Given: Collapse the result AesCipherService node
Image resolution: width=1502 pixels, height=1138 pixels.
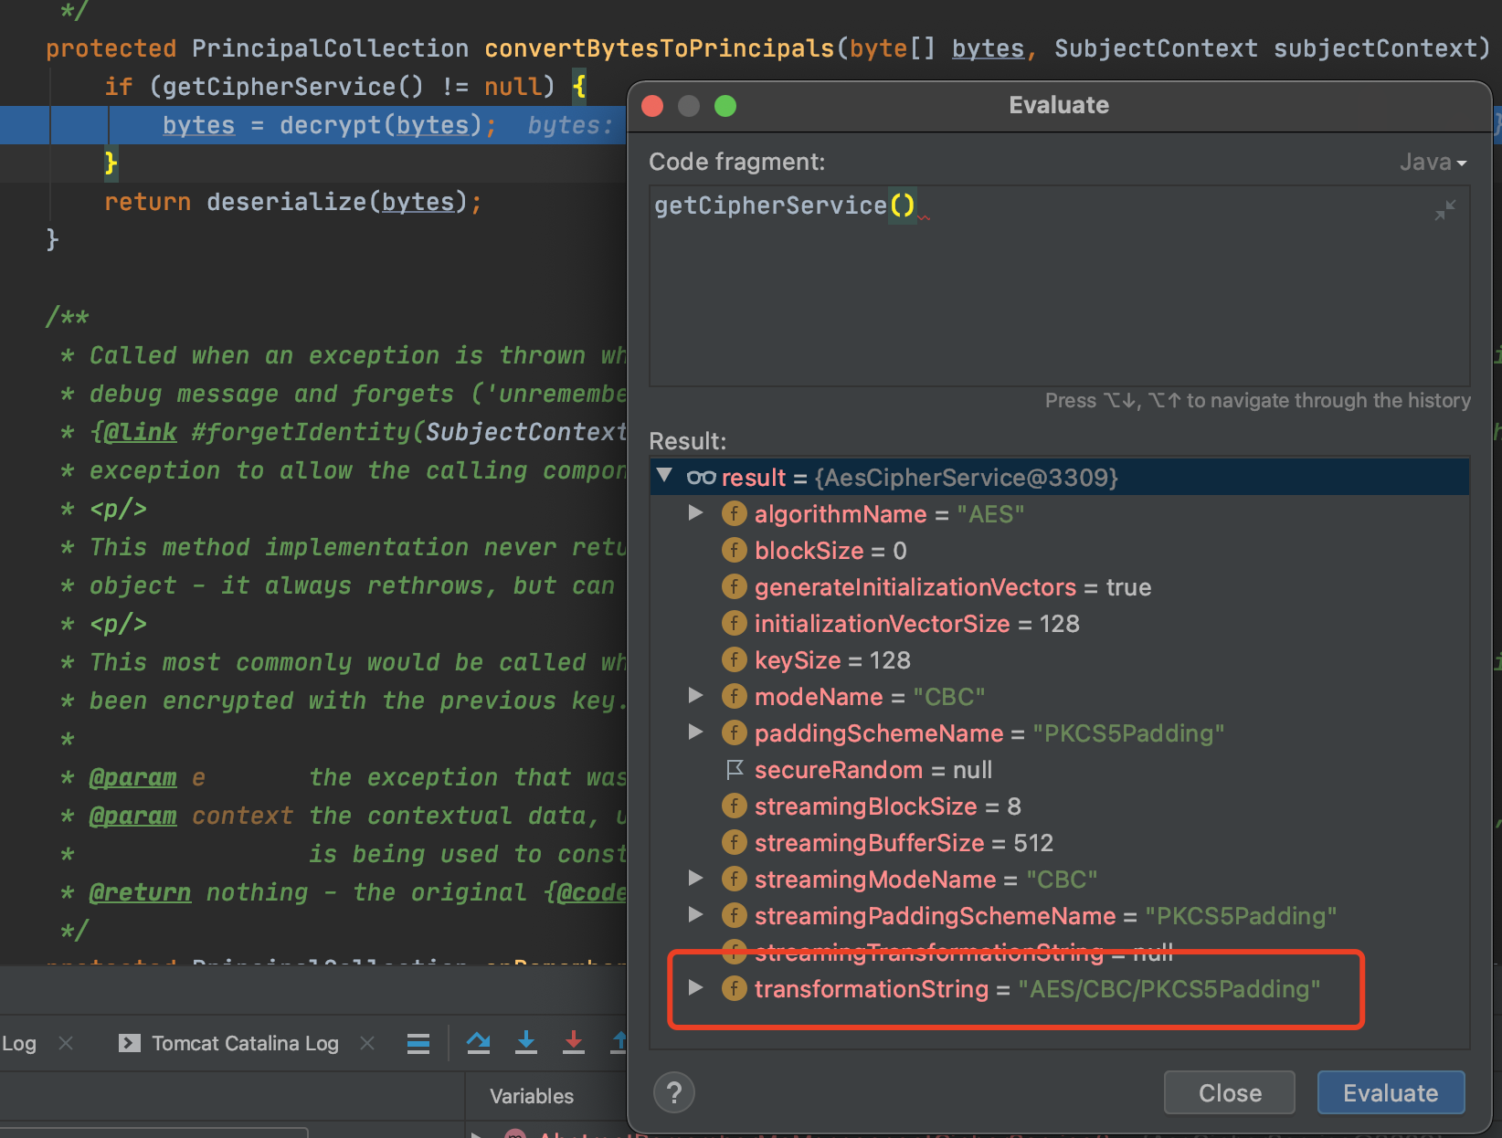Looking at the screenshot, I should coord(665,476).
